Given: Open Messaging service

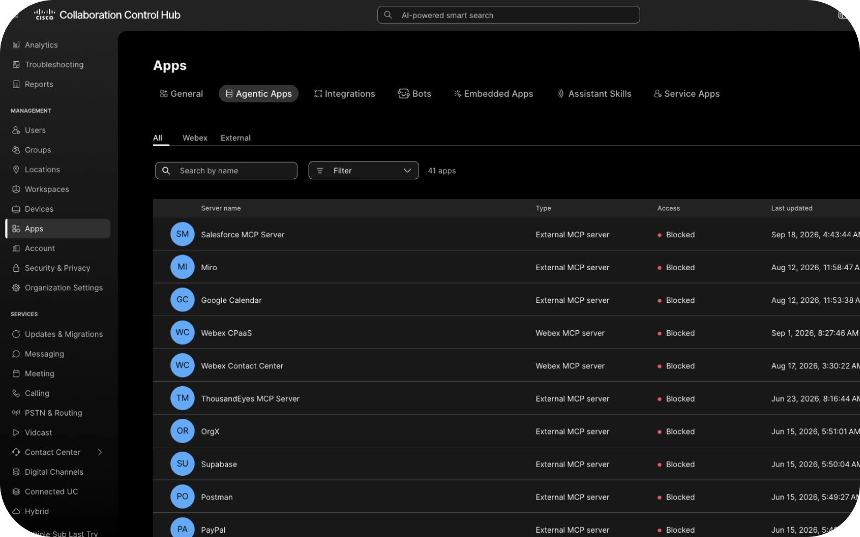Looking at the screenshot, I should 39,354.
